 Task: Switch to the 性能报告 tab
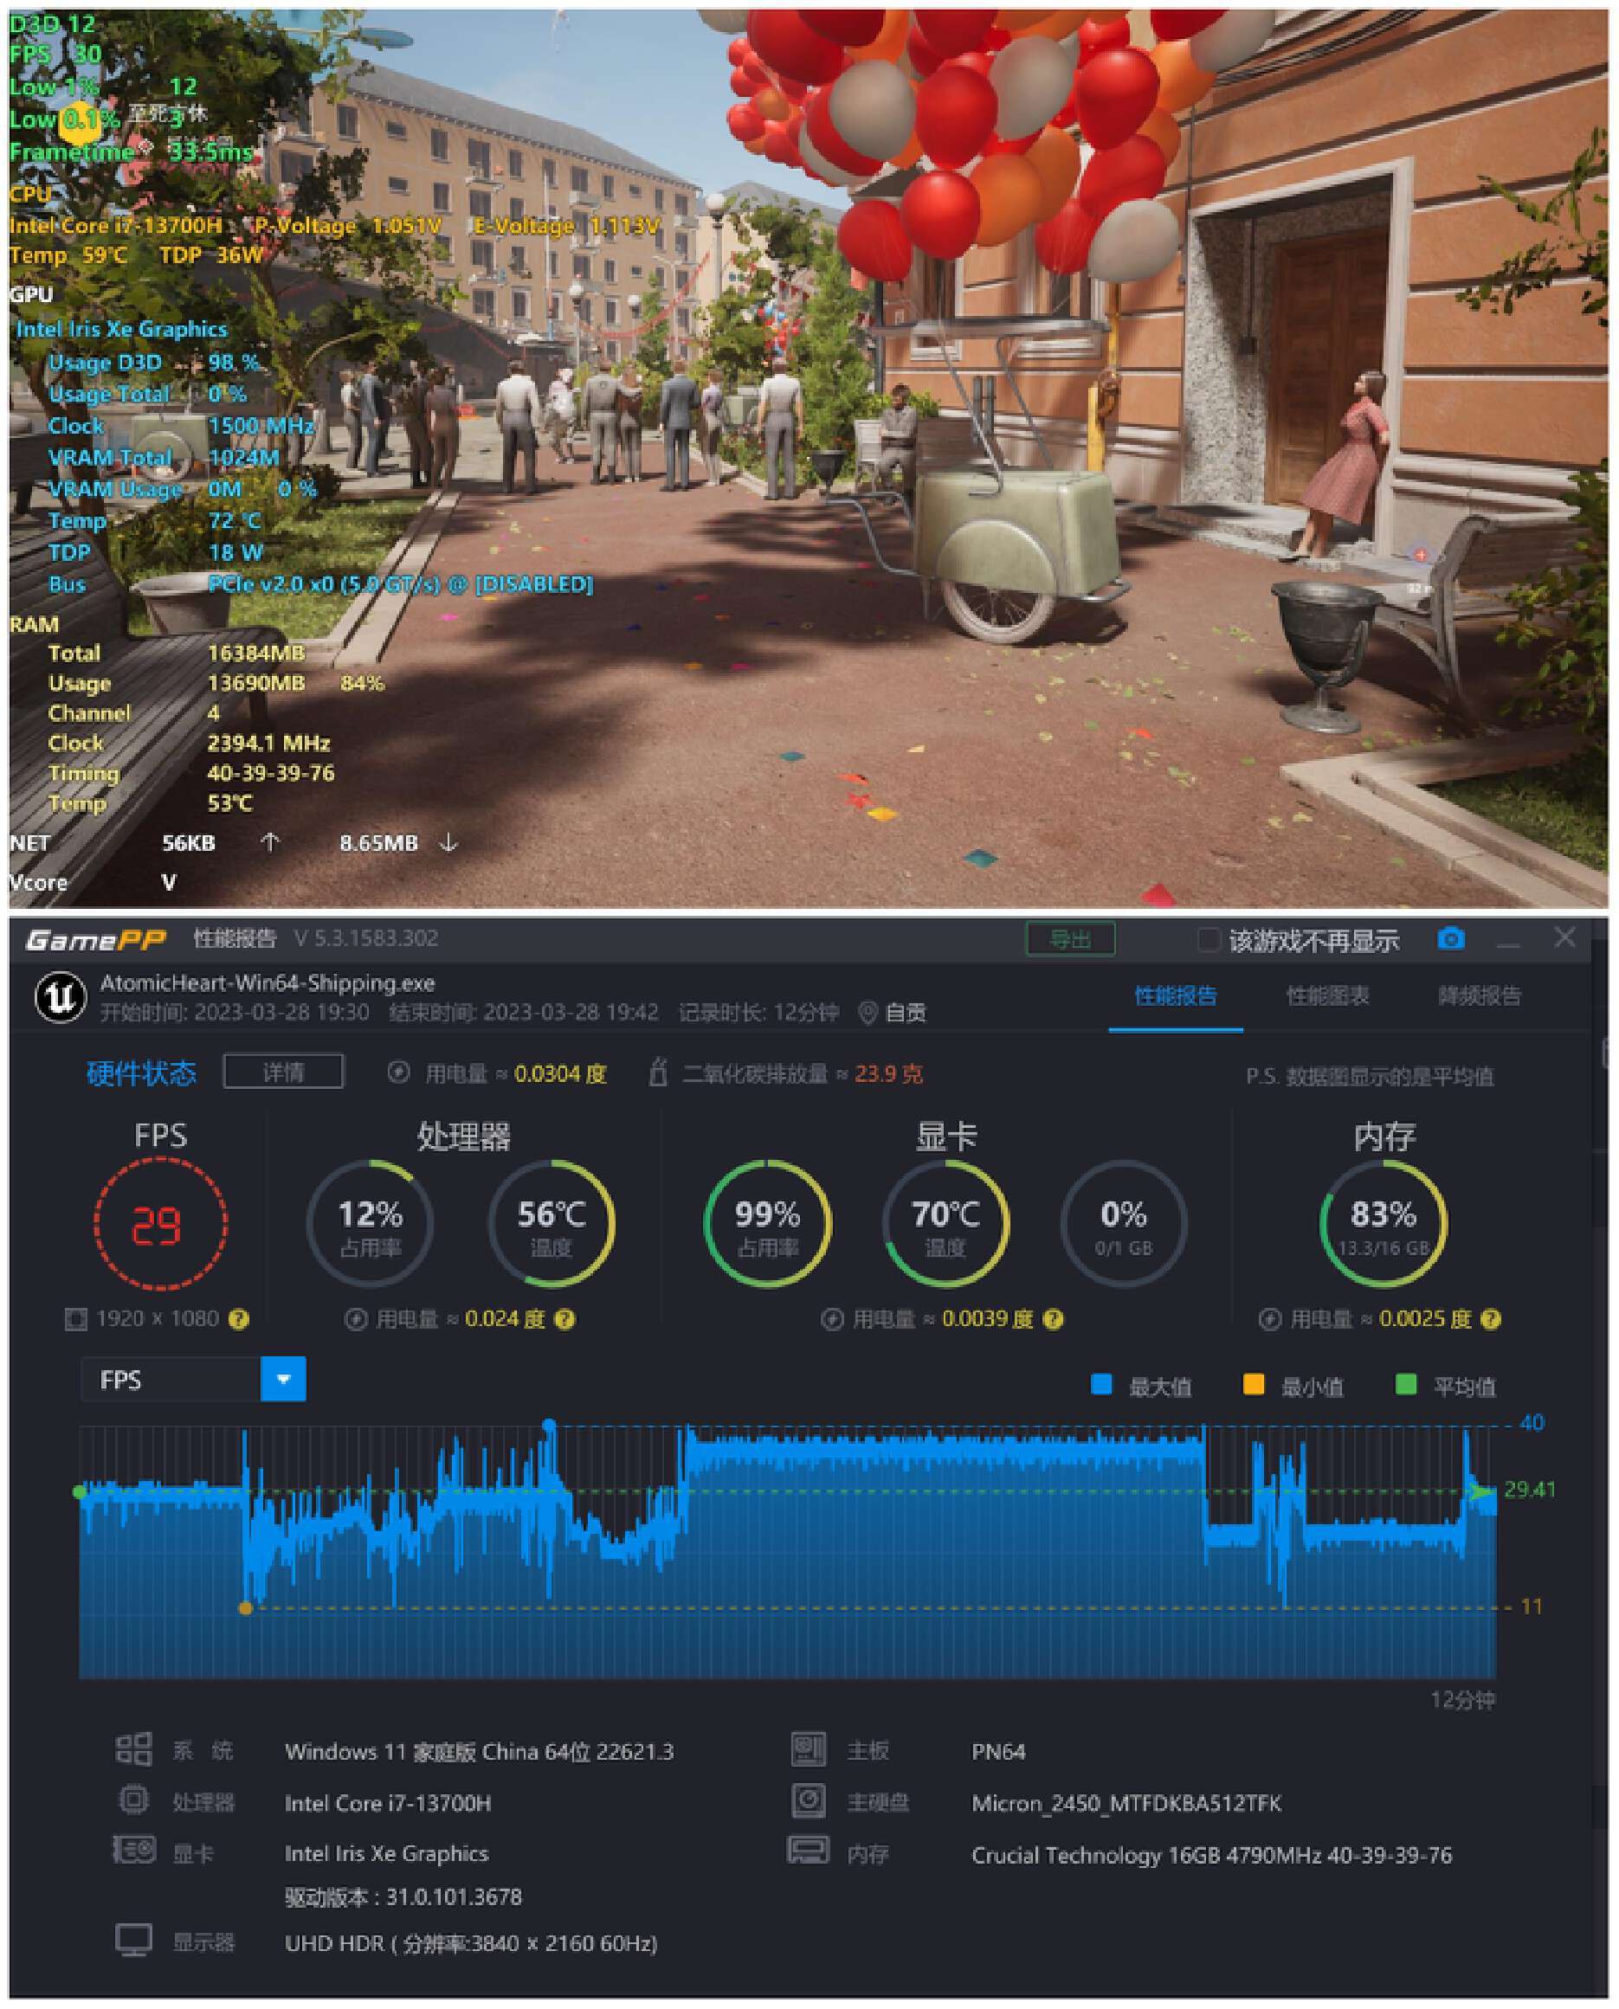click(x=1175, y=996)
